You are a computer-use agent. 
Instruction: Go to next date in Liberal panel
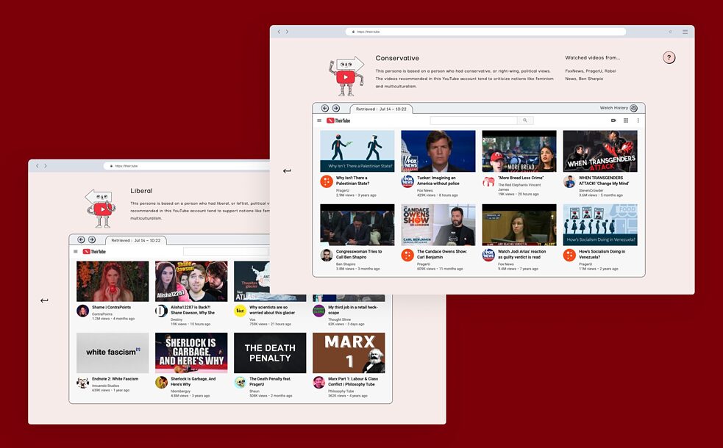[92, 239]
